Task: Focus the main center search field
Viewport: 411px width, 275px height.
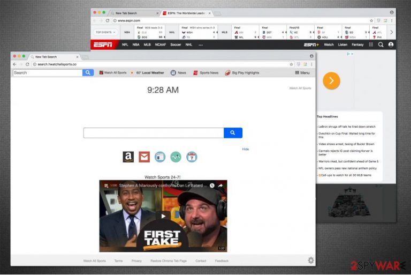Action: coord(154,133)
